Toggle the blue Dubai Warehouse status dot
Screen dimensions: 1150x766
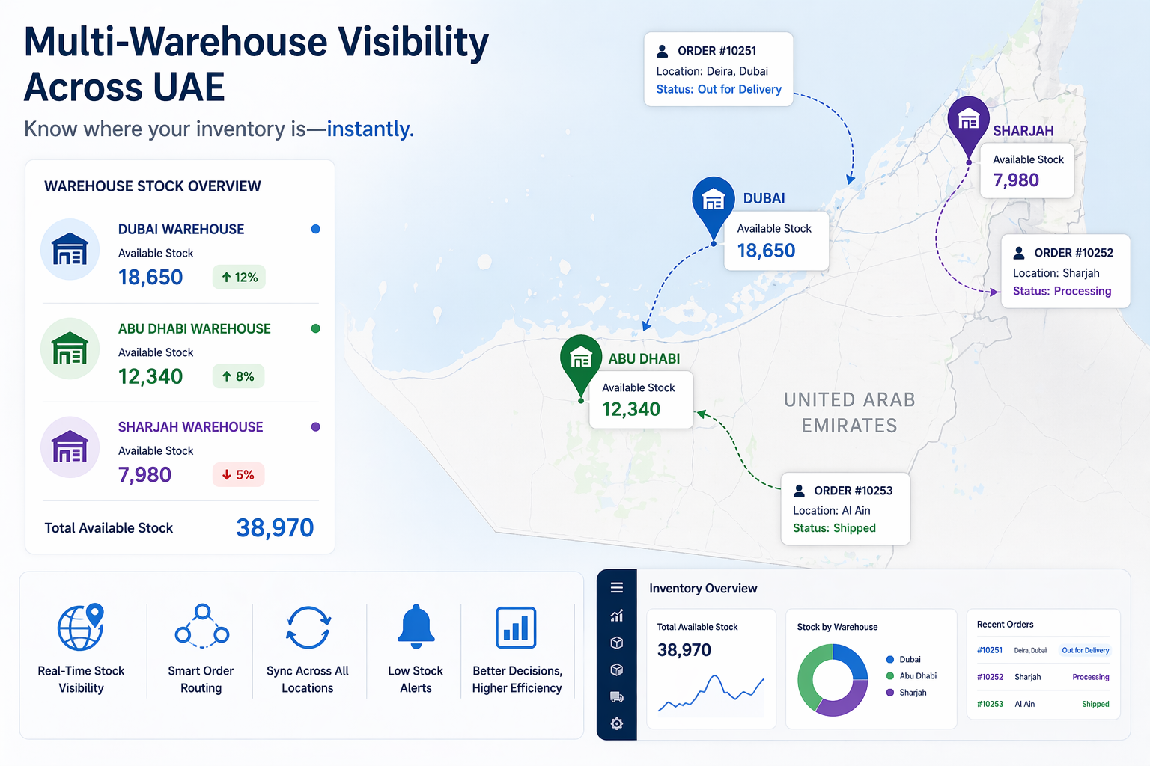316,229
